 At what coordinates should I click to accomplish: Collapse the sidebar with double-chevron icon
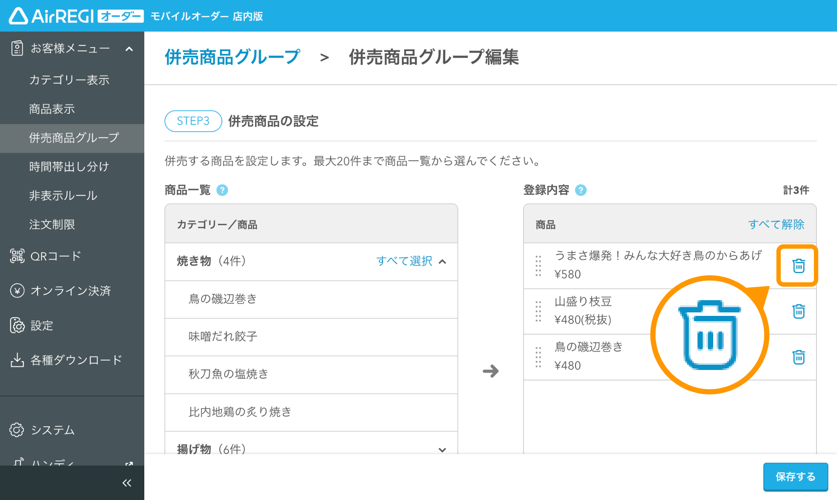126,483
